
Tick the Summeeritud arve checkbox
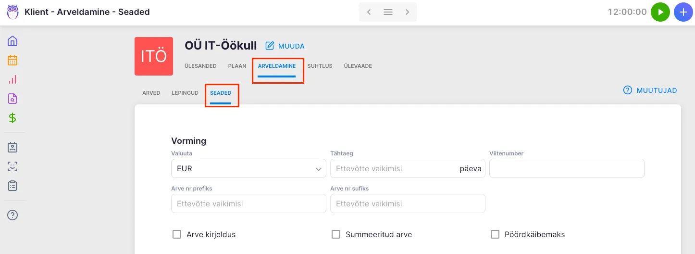coord(336,235)
